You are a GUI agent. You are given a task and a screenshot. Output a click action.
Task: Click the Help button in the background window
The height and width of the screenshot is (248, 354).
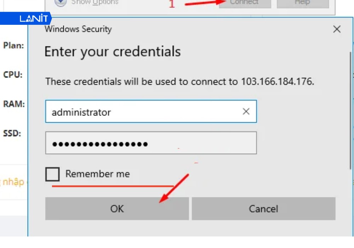click(x=302, y=3)
